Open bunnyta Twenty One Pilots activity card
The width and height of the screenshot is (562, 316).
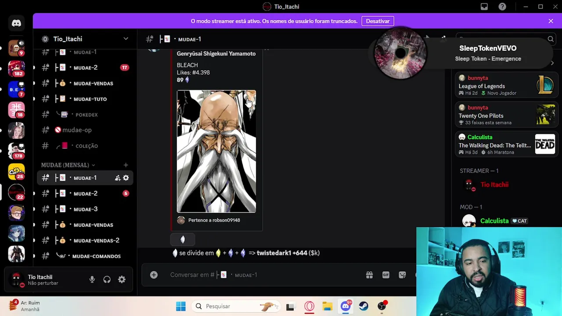pyautogui.click(x=506, y=115)
